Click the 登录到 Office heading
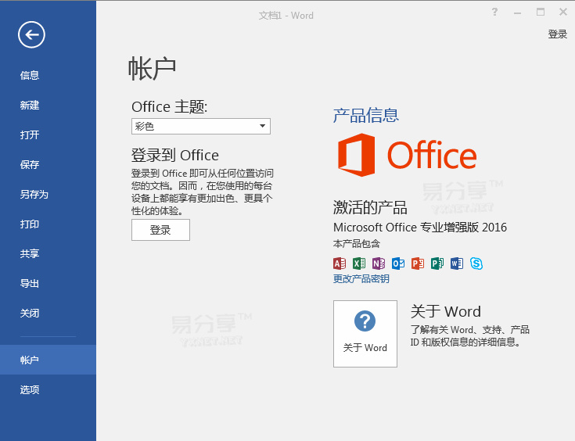Screen dimensions: 575x441 tap(175, 155)
